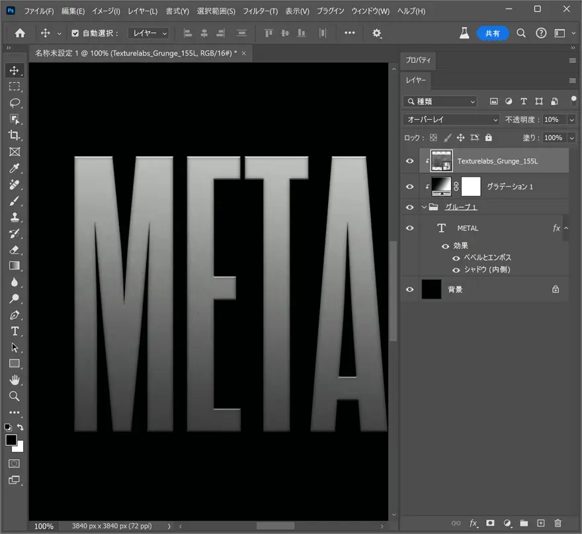Swap foreground and background colors
The image size is (582, 534).
pyautogui.click(x=21, y=427)
